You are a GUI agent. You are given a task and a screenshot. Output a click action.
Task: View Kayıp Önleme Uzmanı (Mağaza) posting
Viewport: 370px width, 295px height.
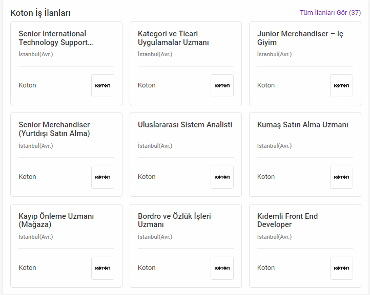pyautogui.click(x=56, y=220)
